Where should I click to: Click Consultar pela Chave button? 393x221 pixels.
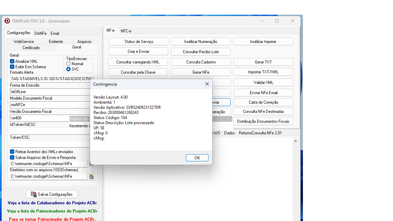click(138, 72)
